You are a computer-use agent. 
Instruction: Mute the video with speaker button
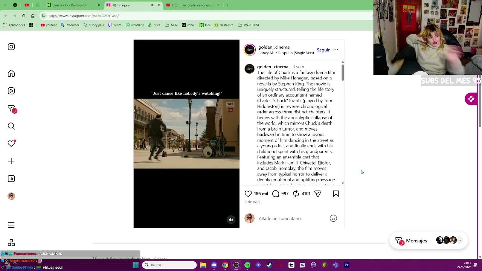tap(231, 220)
